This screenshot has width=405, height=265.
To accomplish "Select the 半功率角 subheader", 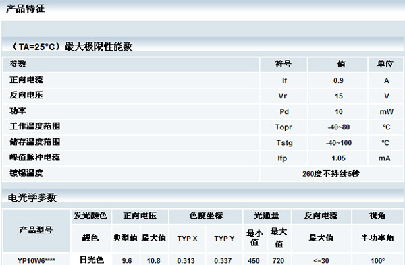I will (x=377, y=237).
